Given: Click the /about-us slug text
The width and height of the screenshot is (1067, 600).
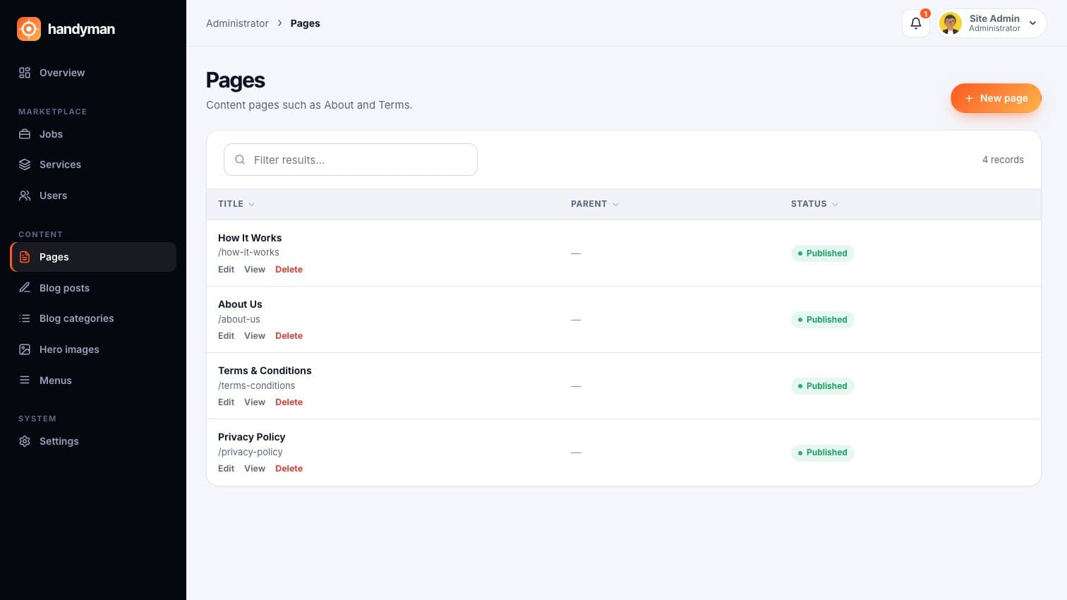Looking at the screenshot, I should (x=239, y=319).
